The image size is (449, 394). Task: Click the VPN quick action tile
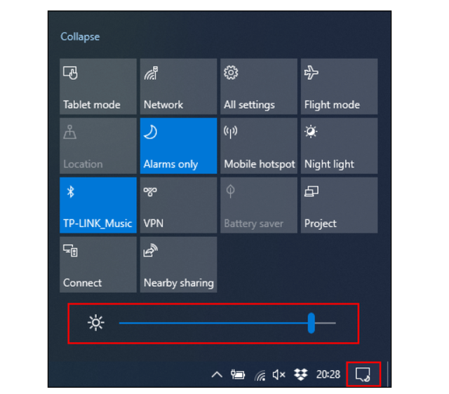click(x=178, y=205)
